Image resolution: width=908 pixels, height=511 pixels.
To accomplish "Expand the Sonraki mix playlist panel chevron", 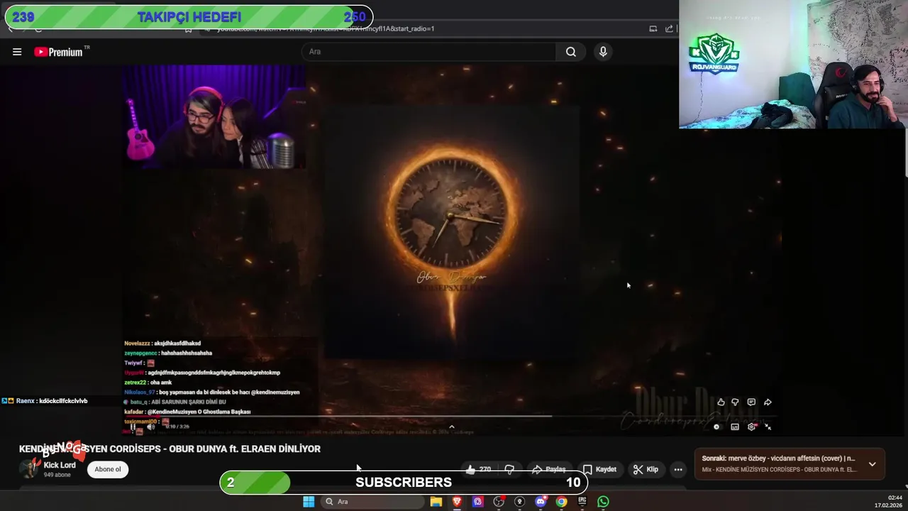I will [x=872, y=464].
